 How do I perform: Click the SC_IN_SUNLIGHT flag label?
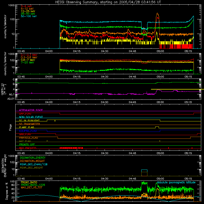coord(29,120)
